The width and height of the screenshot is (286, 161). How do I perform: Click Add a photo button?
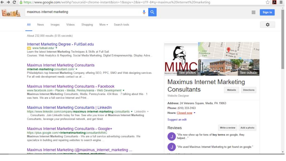(247, 128)
